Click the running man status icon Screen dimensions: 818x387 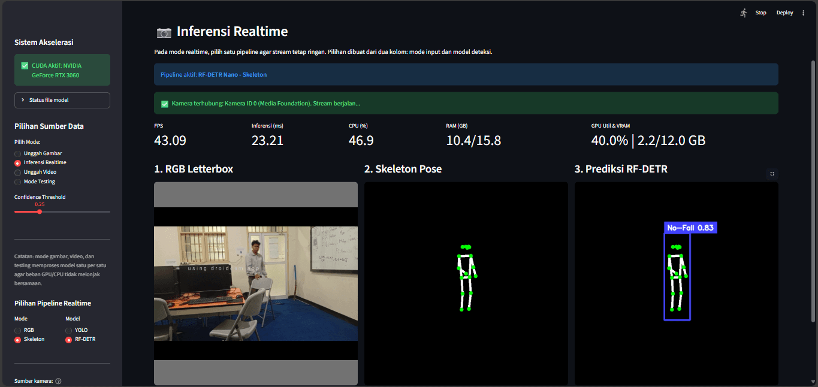click(x=744, y=13)
